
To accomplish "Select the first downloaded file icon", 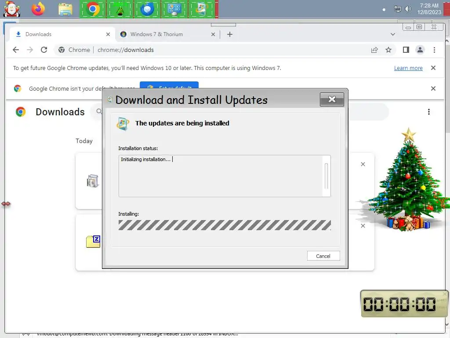I will 92,181.
